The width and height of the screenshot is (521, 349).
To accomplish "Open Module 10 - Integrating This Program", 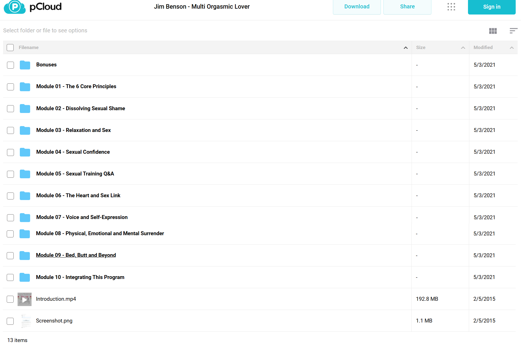I will point(80,277).
